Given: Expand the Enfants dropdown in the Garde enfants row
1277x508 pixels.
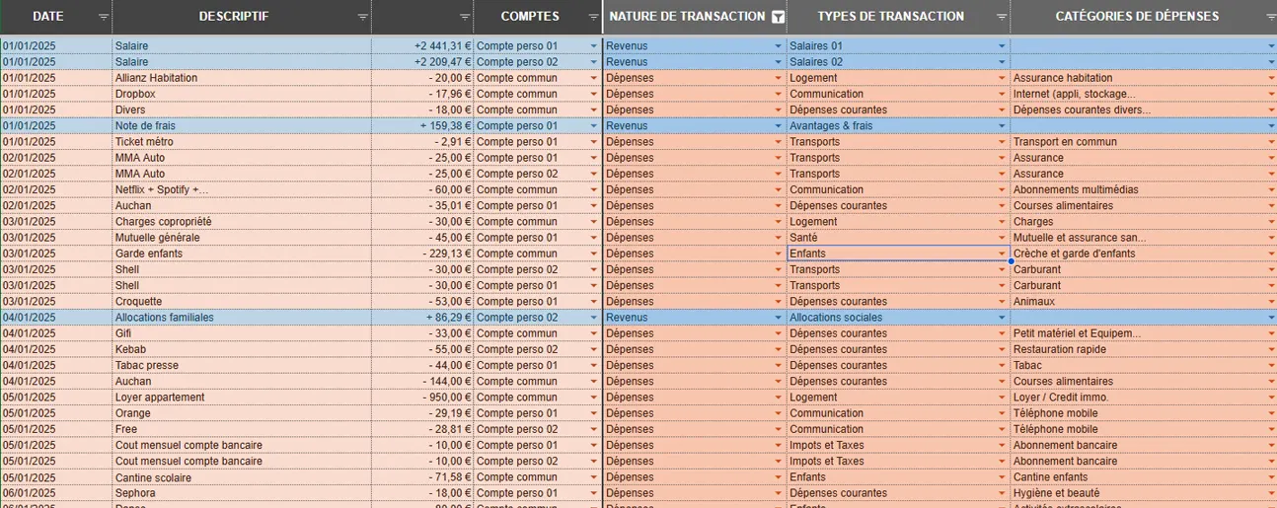Looking at the screenshot, I should [x=1002, y=254].
